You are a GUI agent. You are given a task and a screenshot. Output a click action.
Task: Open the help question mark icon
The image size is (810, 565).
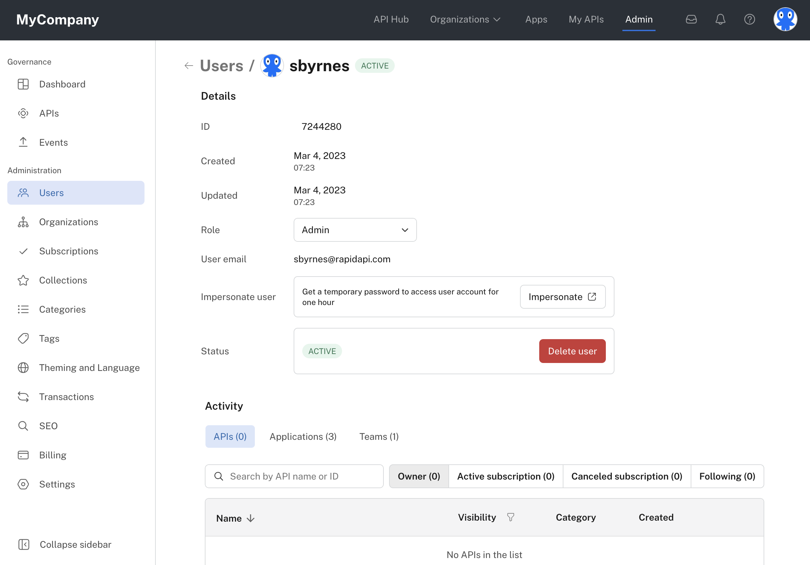coord(749,20)
